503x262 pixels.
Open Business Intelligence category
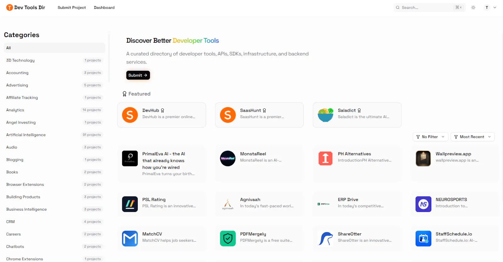click(55, 209)
